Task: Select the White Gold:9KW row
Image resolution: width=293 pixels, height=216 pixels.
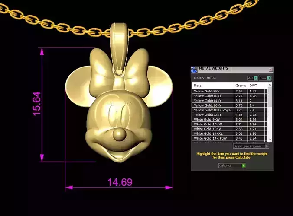Action: pyautogui.click(x=230, y=119)
